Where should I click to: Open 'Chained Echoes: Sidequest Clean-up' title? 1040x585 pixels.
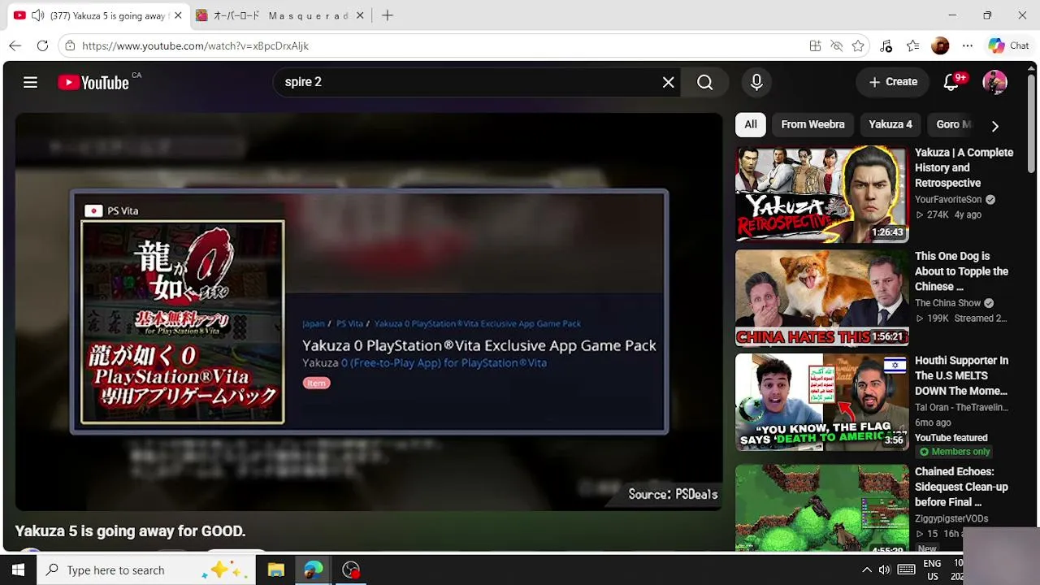click(961, 487)
